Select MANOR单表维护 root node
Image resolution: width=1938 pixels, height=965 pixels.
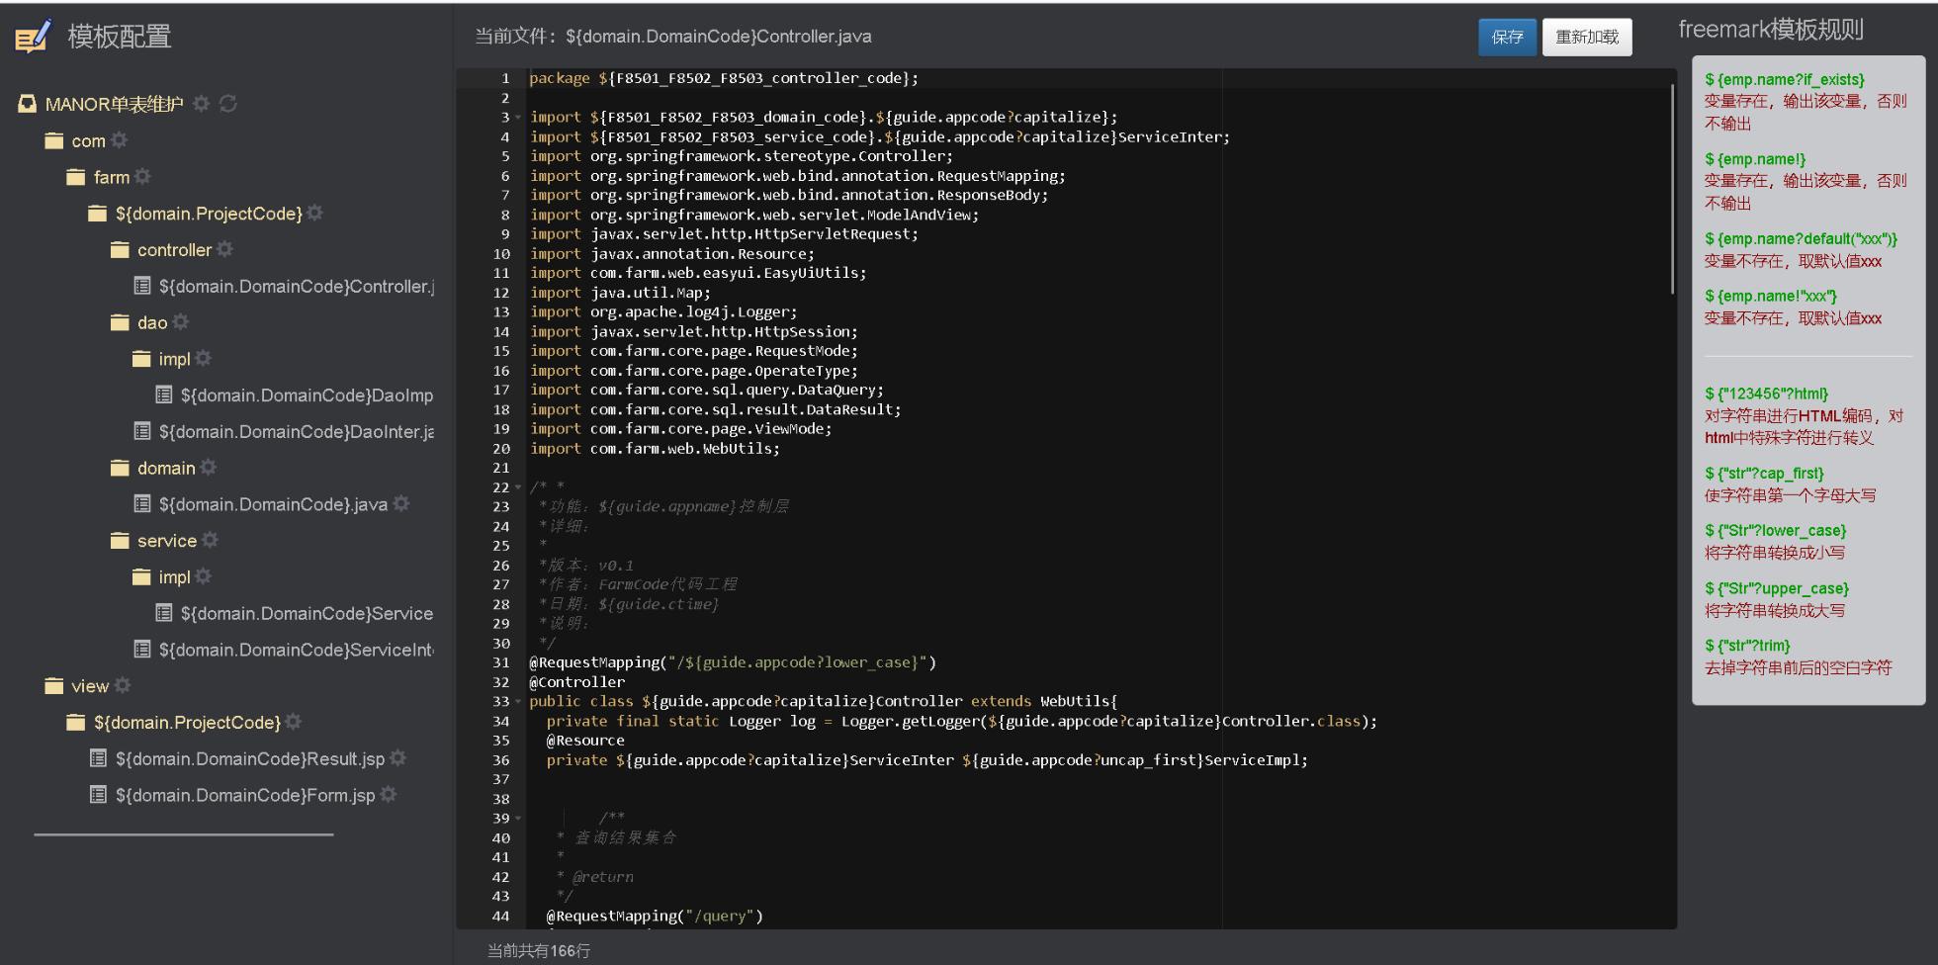click(114, 104)
